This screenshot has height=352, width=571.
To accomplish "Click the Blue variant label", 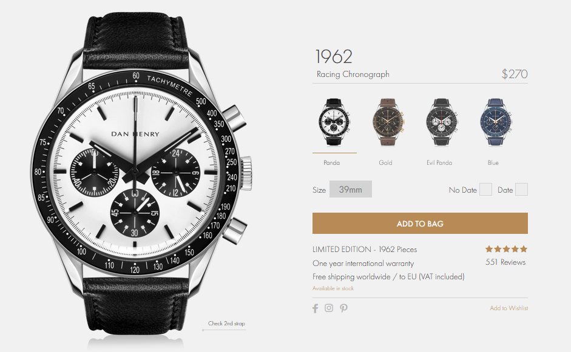I will tap(493, 162).
